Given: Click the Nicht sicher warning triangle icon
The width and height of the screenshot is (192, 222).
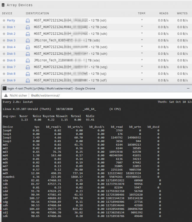Looking at the screenshot, I should 6,95.
